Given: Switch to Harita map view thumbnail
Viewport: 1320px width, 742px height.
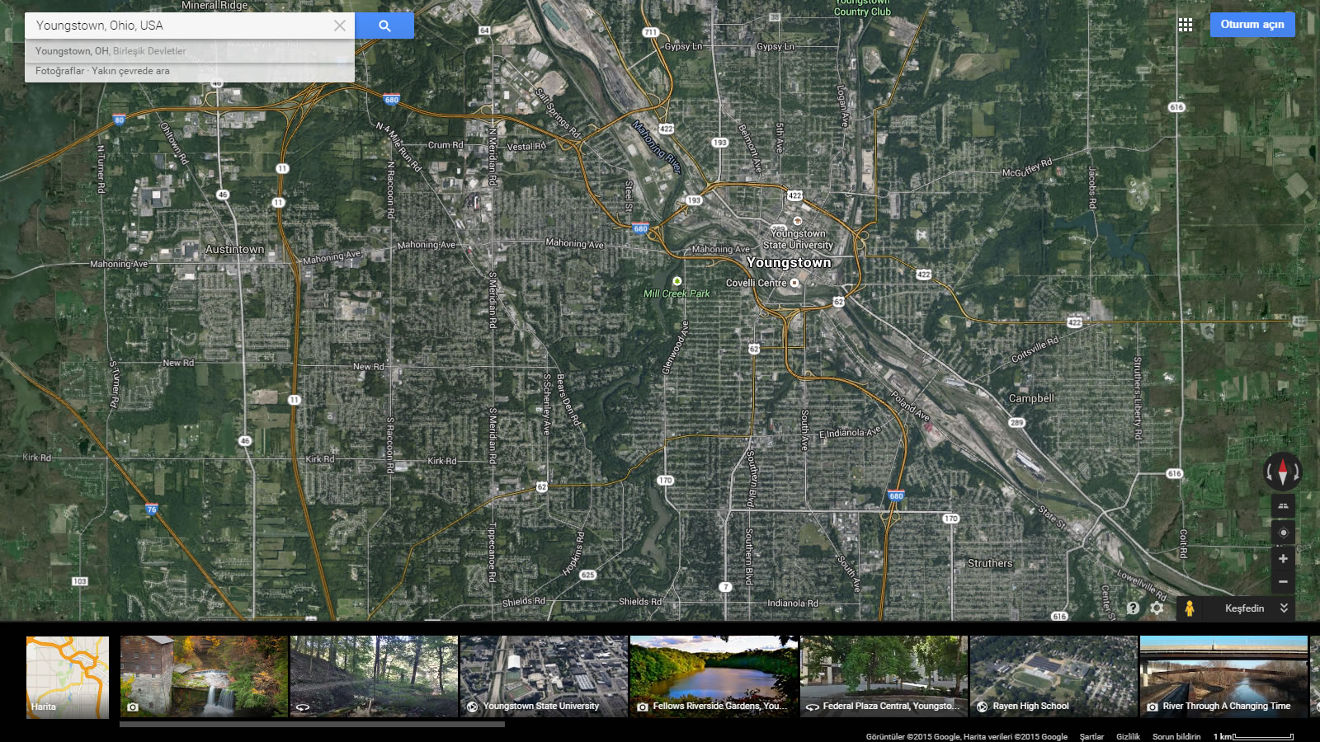Looking at the screenshot, I should (x=68, y=677).
